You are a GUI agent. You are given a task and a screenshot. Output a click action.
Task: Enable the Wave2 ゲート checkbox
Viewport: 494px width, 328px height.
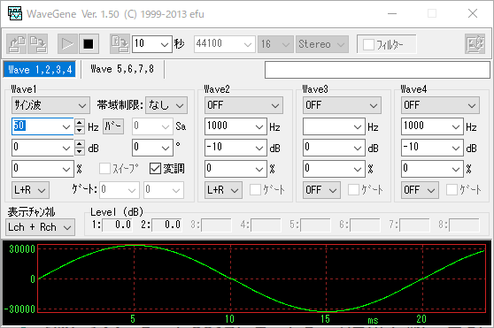coord(255,189)
